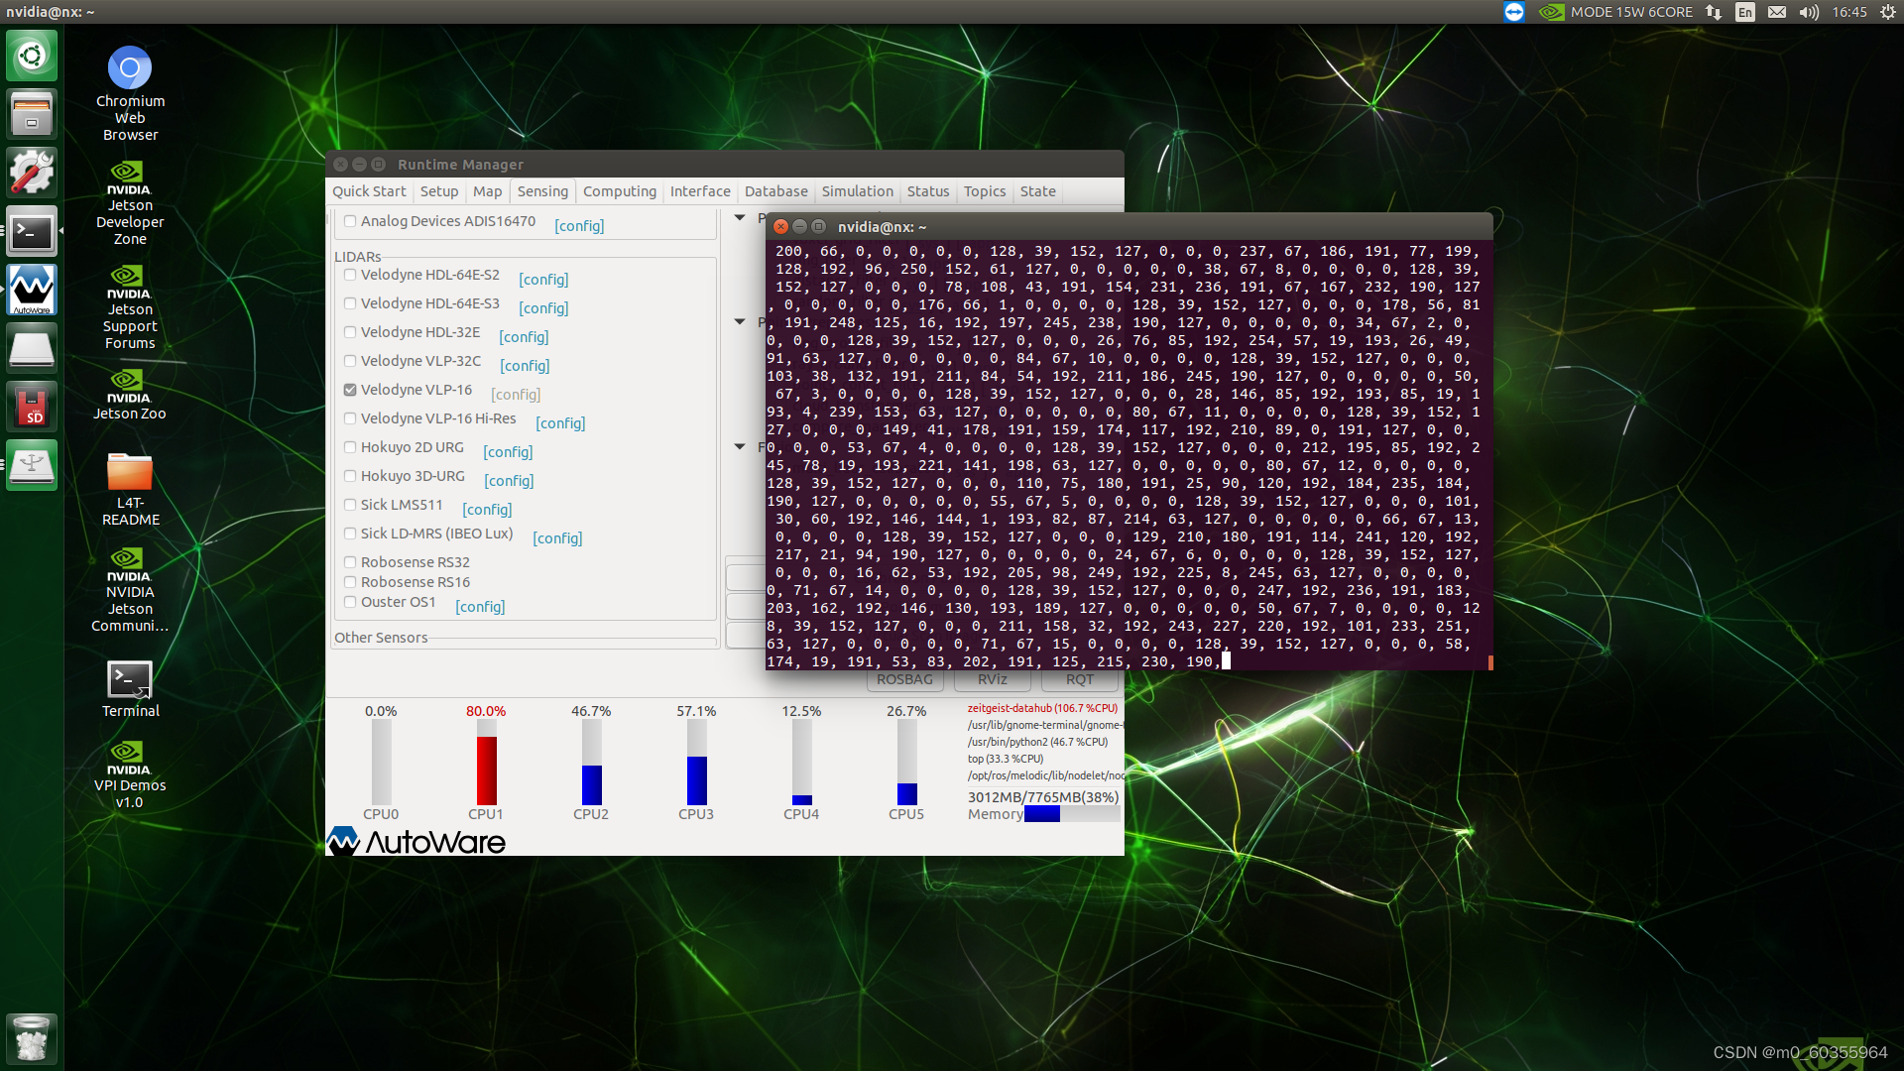The width and height of the screenshot is (1904, 1071).
Task: Open config for Ouster OS1
Action: coord(480,607)
